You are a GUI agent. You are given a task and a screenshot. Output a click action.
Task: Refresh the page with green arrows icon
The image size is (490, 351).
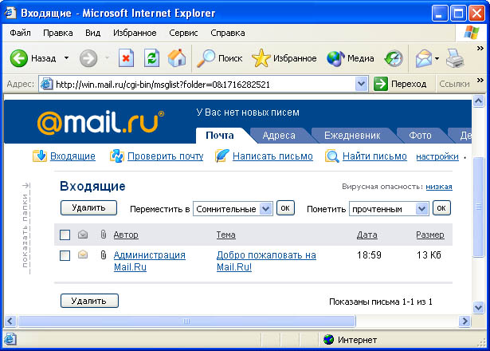[152, 58]
